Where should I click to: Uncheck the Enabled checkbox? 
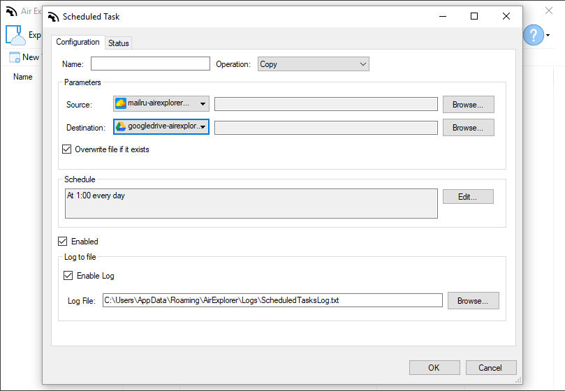pyautogui.click(x=63, y=242)
